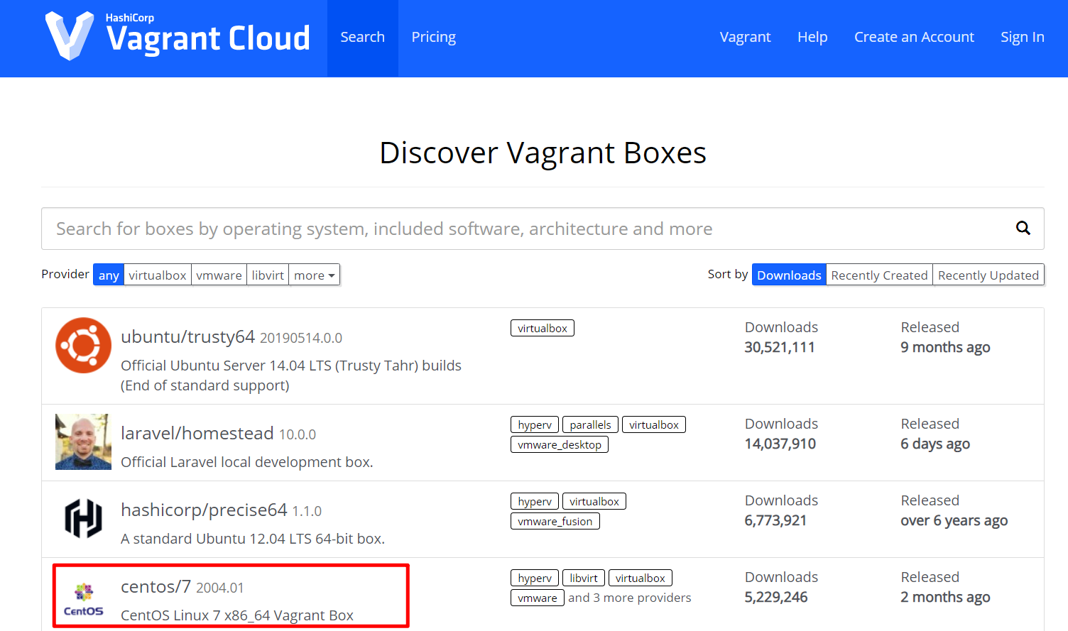
Task: Sort boxes by Recently Updated
Action: tap(988, 275)
